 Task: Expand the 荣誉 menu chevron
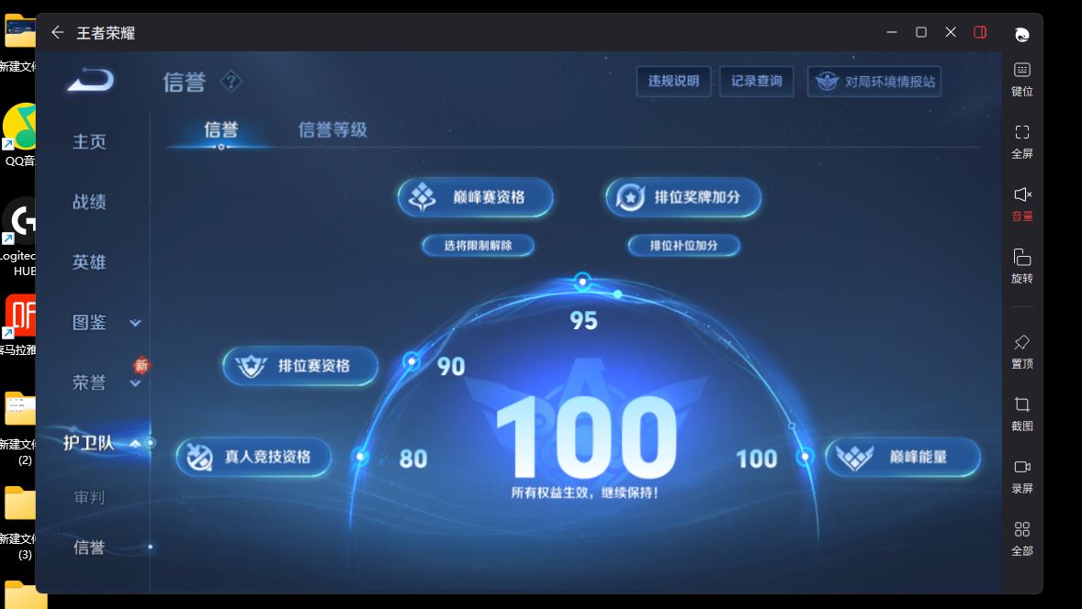(135, 383)
